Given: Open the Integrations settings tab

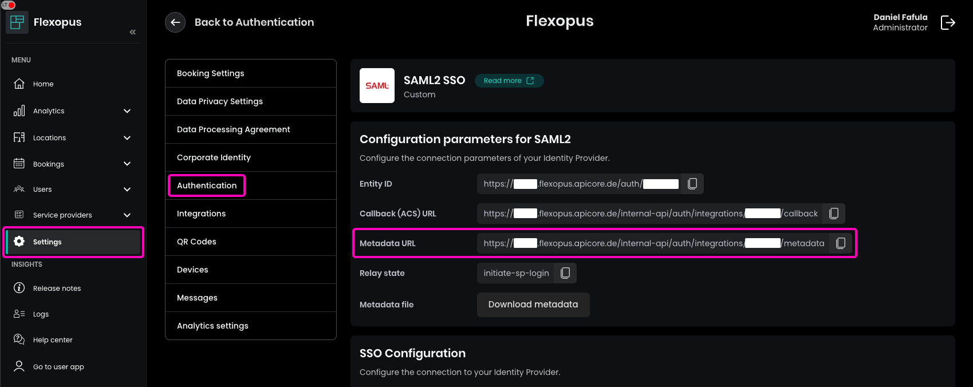Looking at the screenshot, I should [x=201, y=214].
